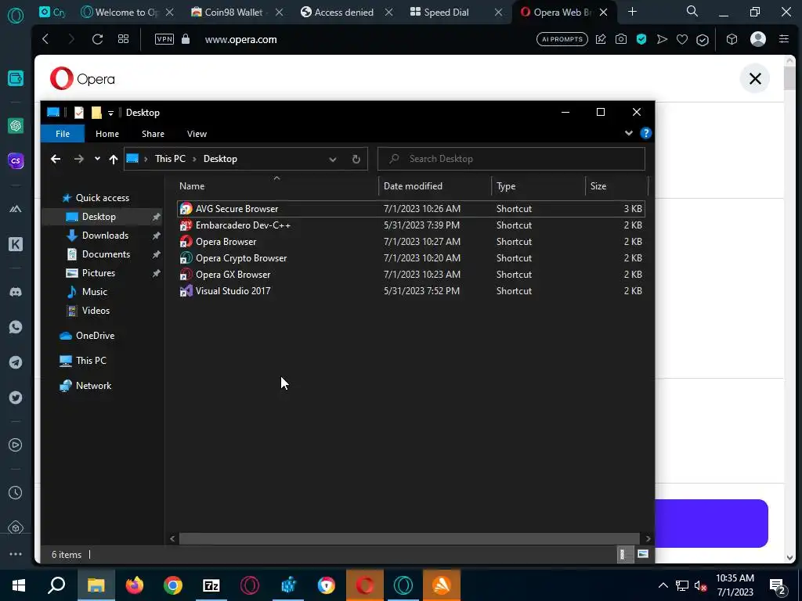This screenshot has width=802, height=601.
Task: Open the Player sidebar icon
Action: [x=16, y=445]
